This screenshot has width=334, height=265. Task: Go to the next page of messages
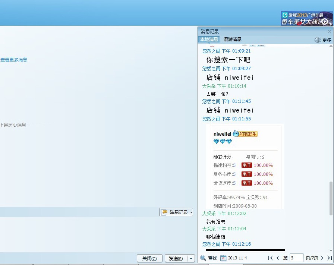click(322, 258)
